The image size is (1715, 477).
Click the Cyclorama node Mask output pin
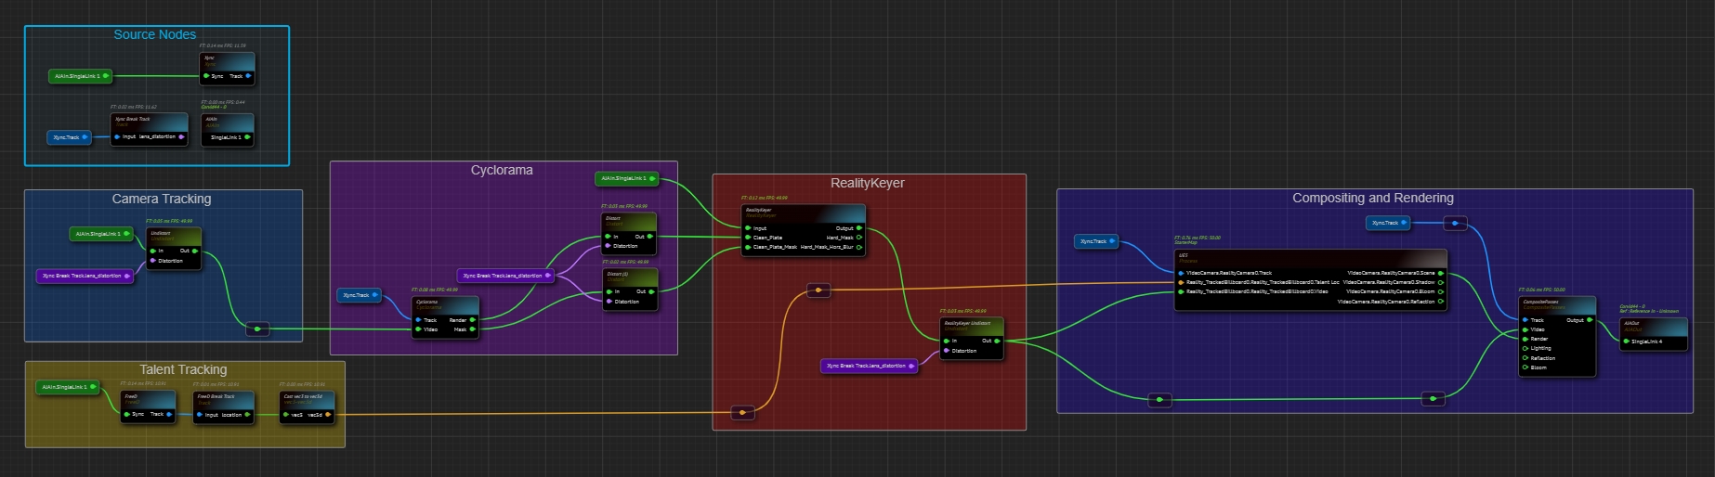click(x=473, y=329)
